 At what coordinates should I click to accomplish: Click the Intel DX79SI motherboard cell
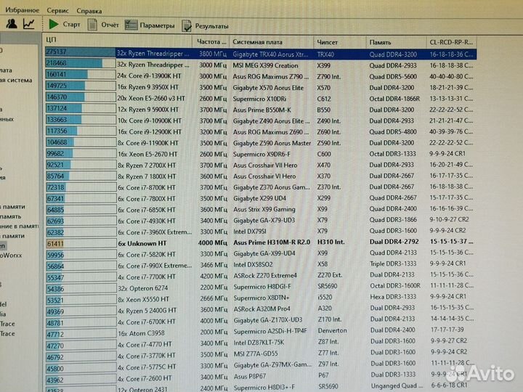point(250,232)
